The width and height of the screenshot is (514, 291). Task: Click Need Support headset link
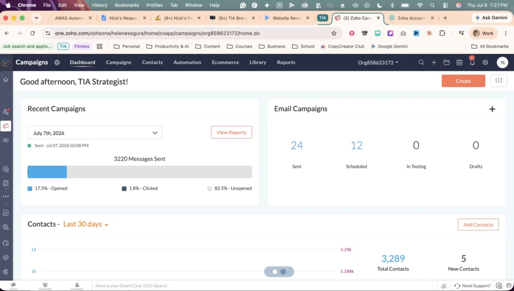click(x=472, y=286)
